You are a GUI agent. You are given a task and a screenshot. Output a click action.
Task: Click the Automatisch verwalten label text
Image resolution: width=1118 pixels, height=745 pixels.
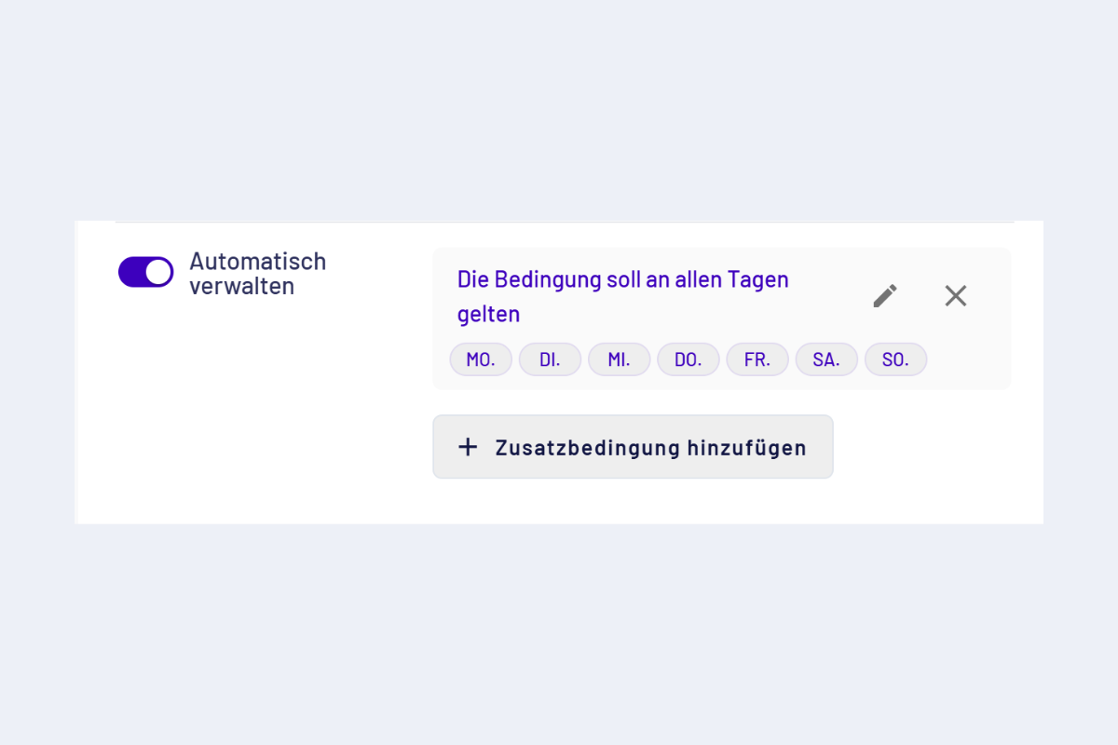pyautogui.click(x=257, y=274)
